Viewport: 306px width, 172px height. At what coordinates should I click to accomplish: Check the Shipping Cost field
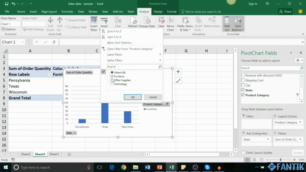(243, 80)
